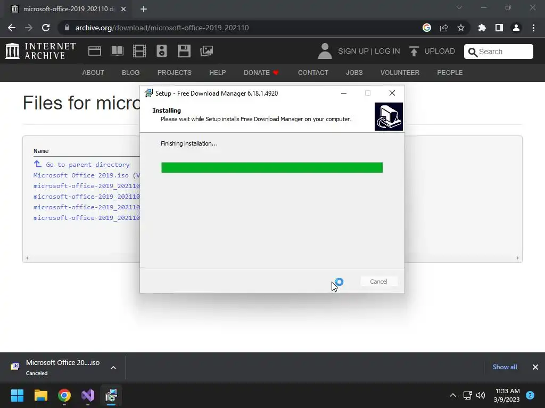Open the PROJECTS menu item
The height and width of the screenshot is (408, 545).
[175, 72]
